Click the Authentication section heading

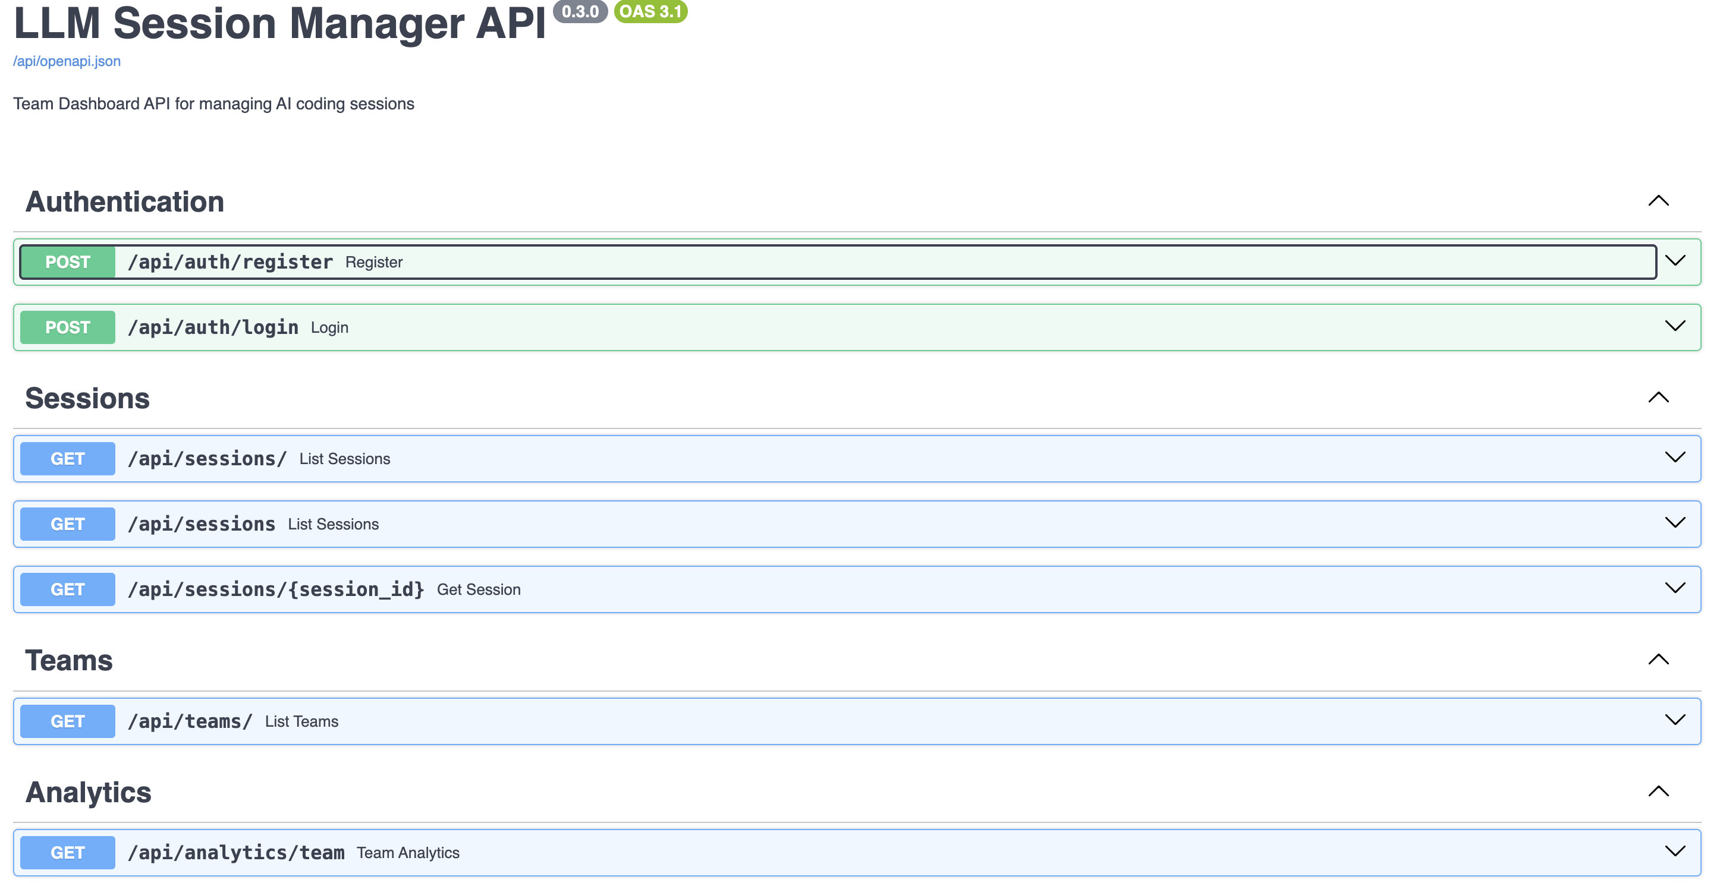click(x=124, y=202)
